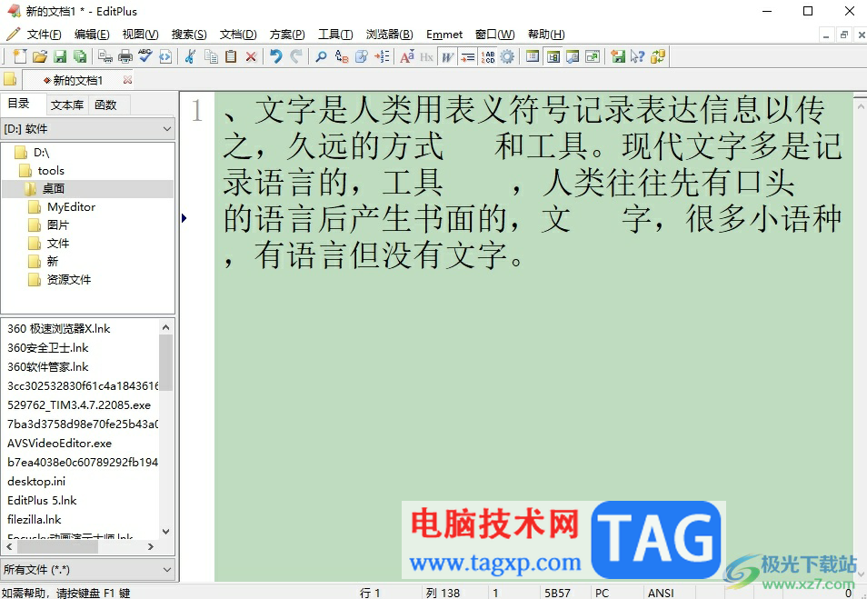Toggle Hx hex viewer mode
The image size is (867, 599).
coord(426,56)
